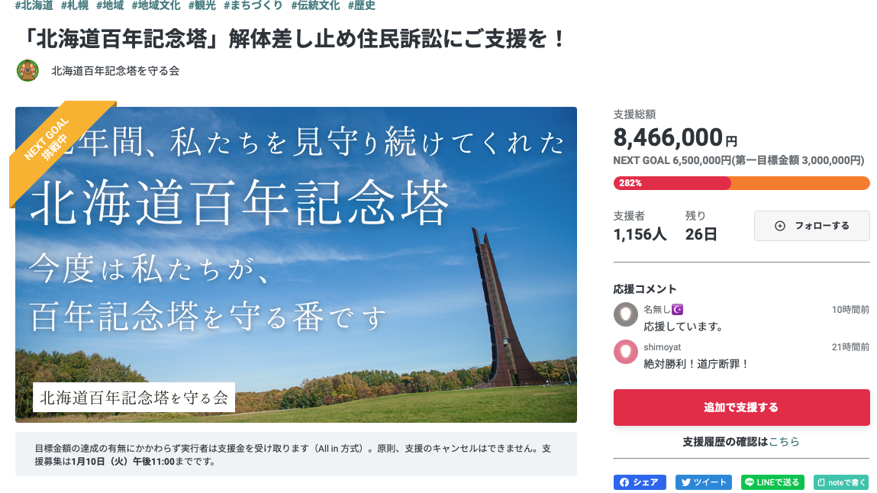
Task: Click the red 追加で支援する button
Action: pyautogui.click(x=741, y=408)
